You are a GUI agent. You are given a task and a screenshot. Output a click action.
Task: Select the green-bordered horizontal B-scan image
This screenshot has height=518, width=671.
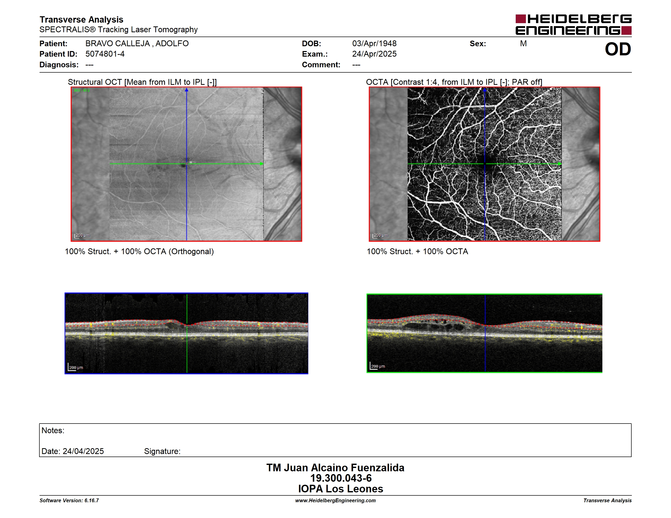[484, 333]
